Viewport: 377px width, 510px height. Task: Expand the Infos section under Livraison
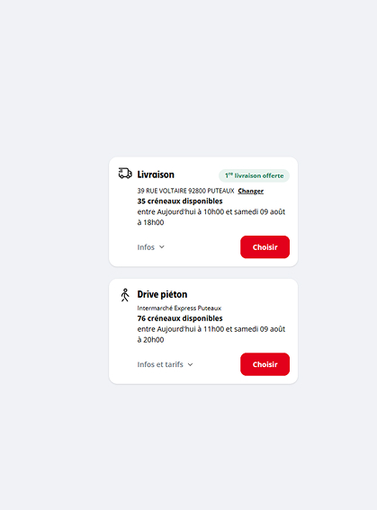[x=150, y=247]
